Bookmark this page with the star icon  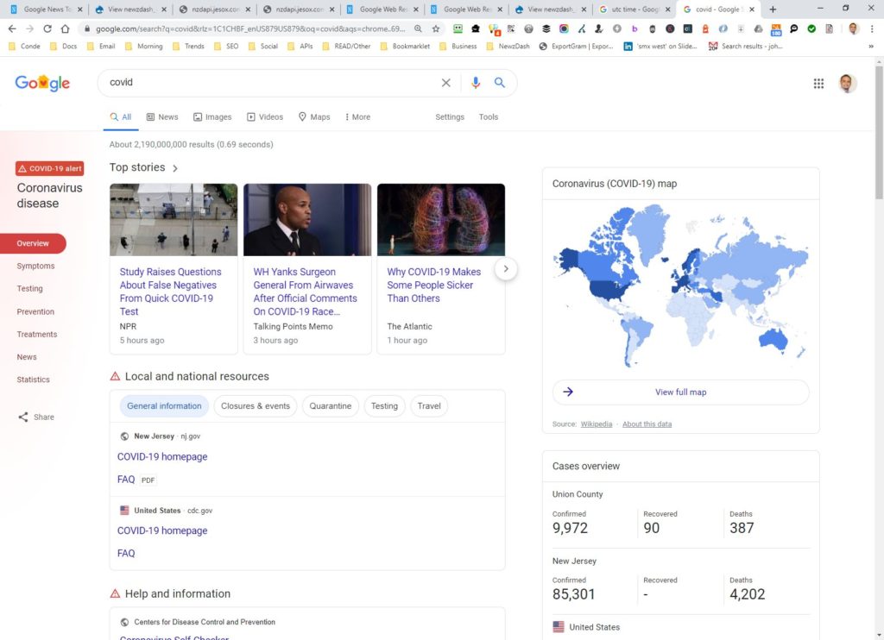(x=436, y=28)
